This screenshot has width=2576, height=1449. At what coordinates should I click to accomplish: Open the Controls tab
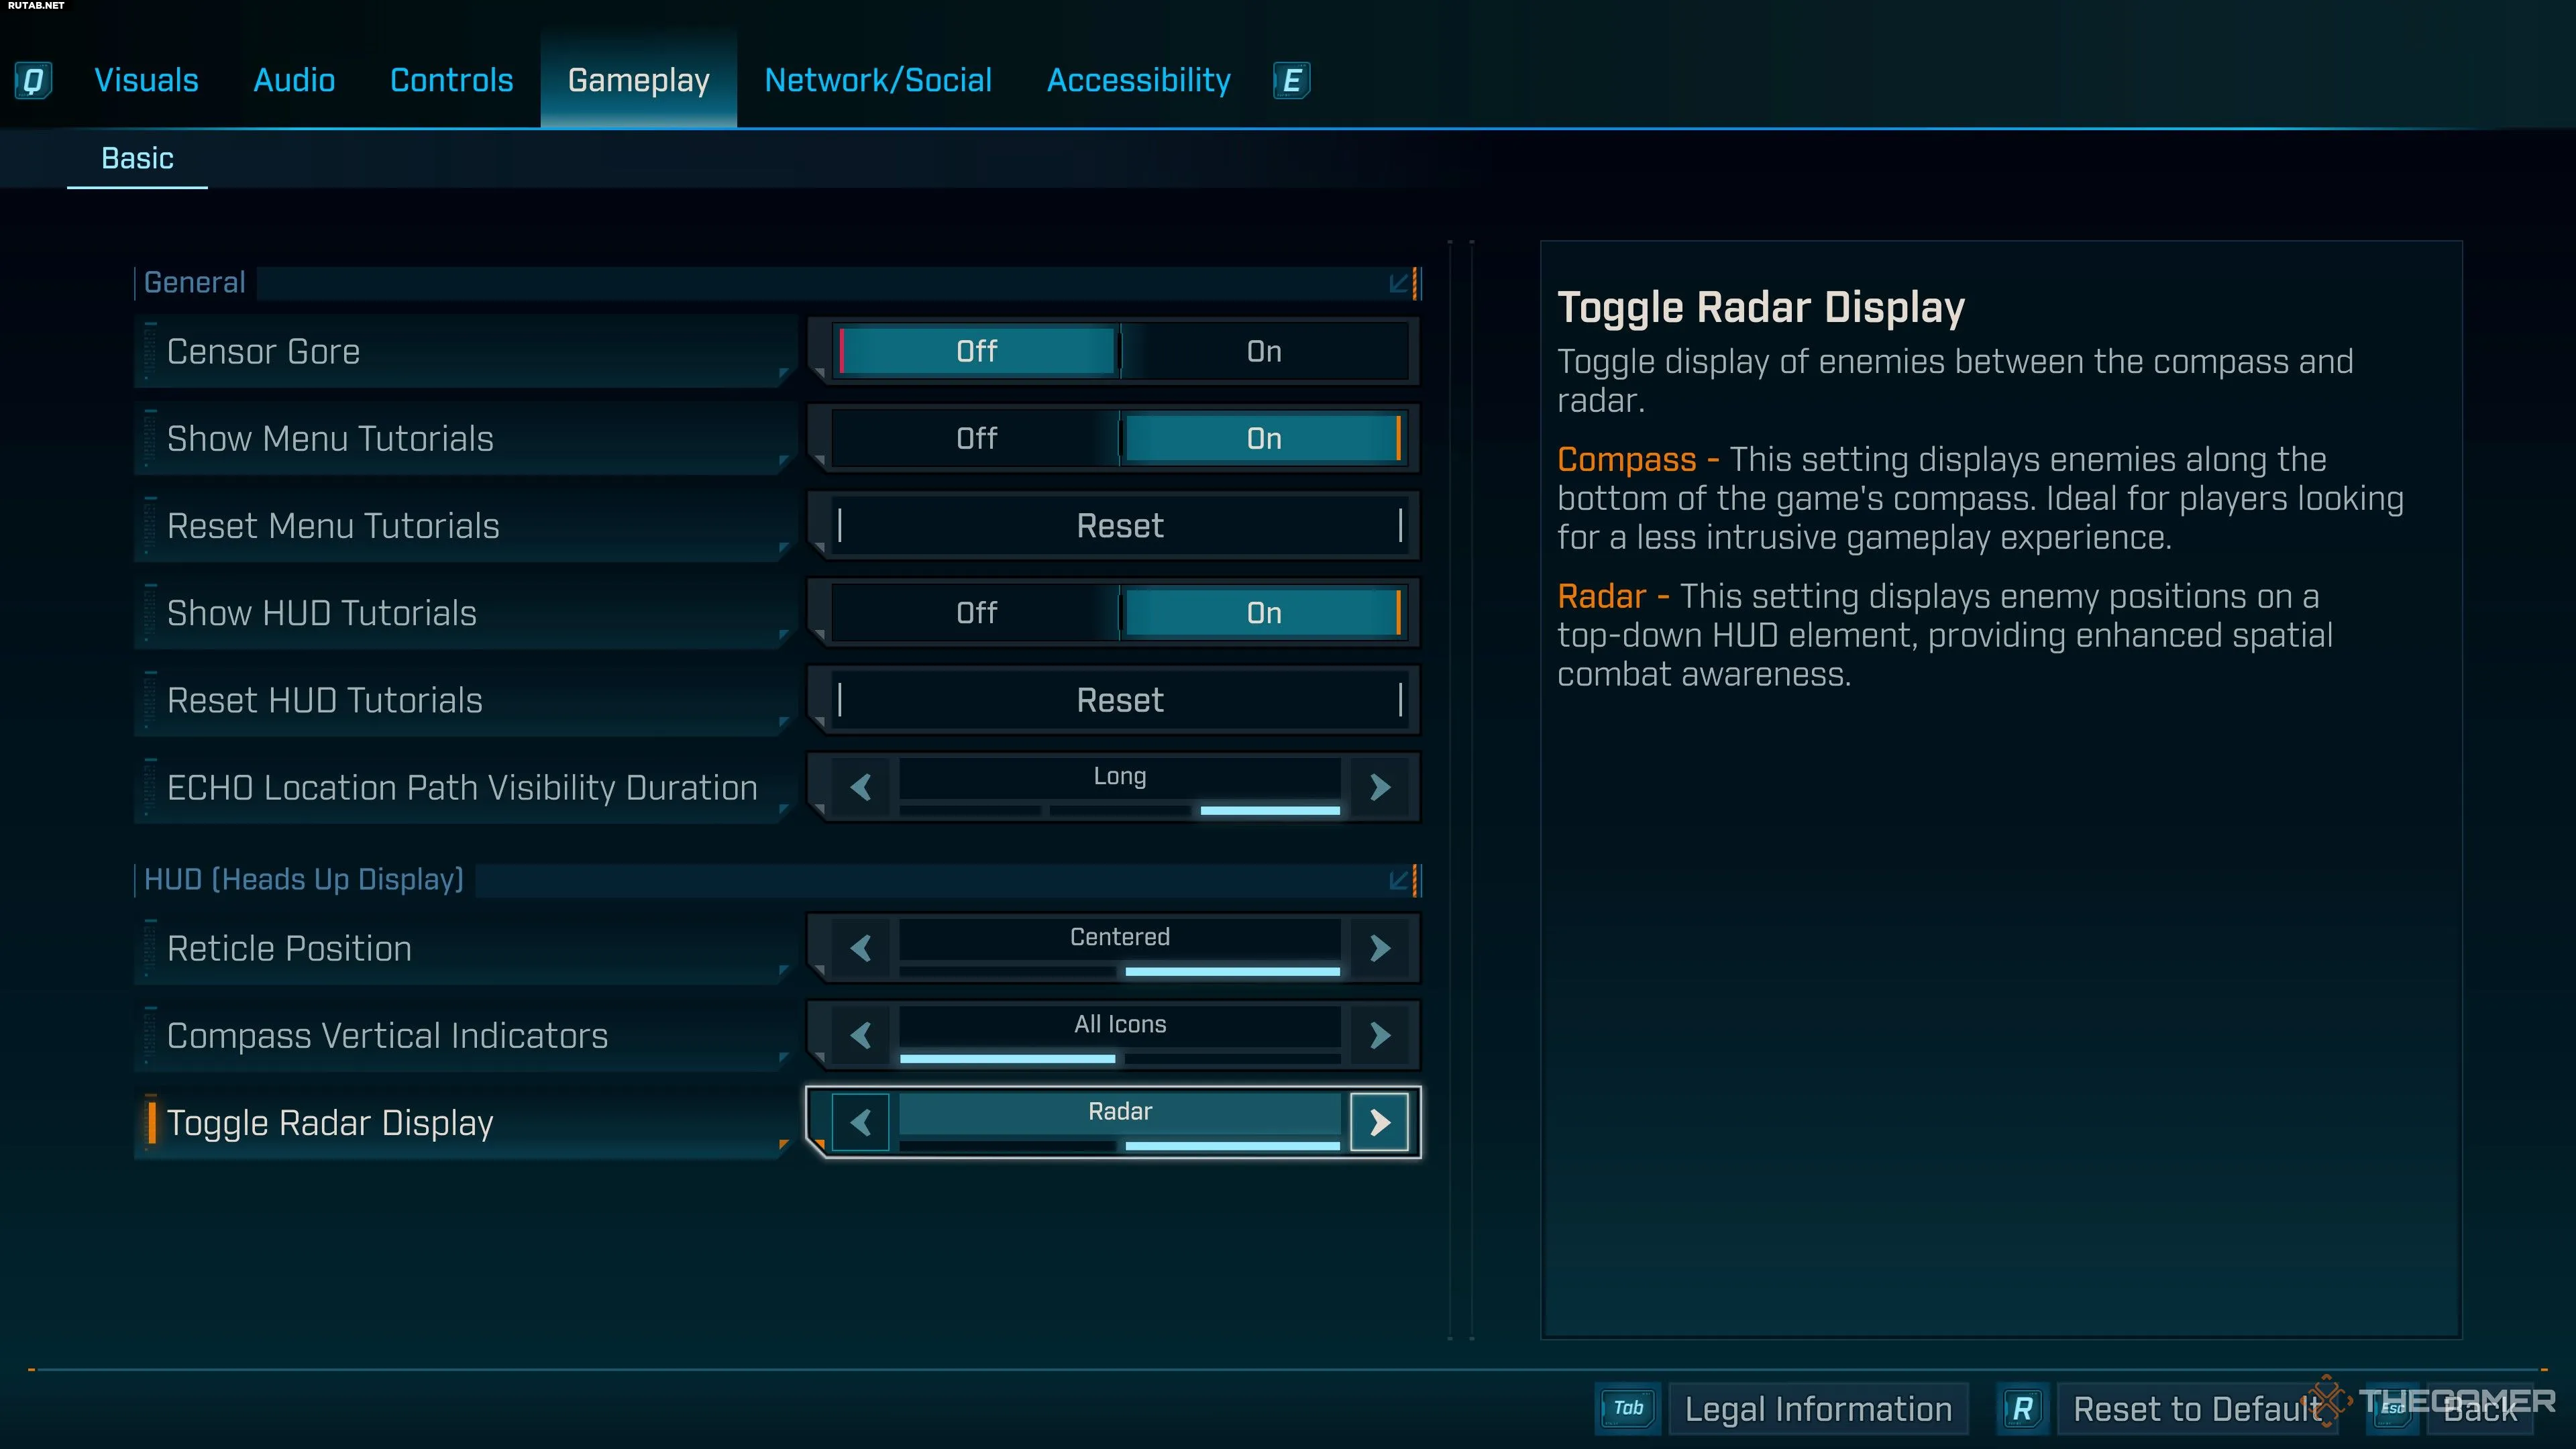(451, 80)
